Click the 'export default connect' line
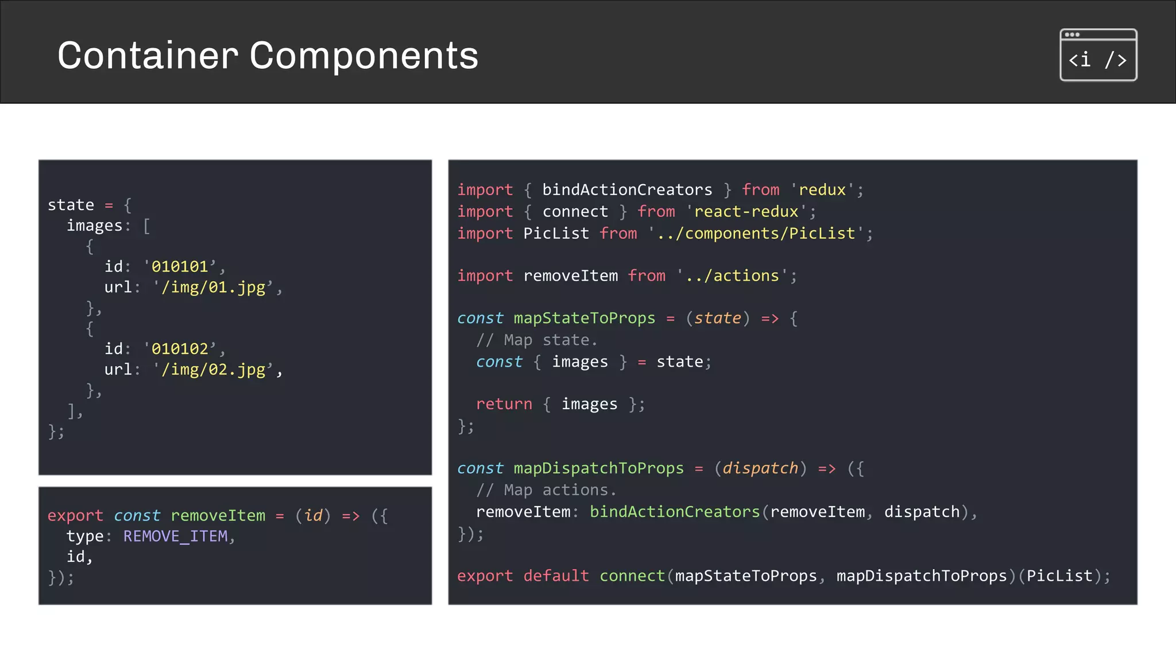1176x661 pixels. 784,576
